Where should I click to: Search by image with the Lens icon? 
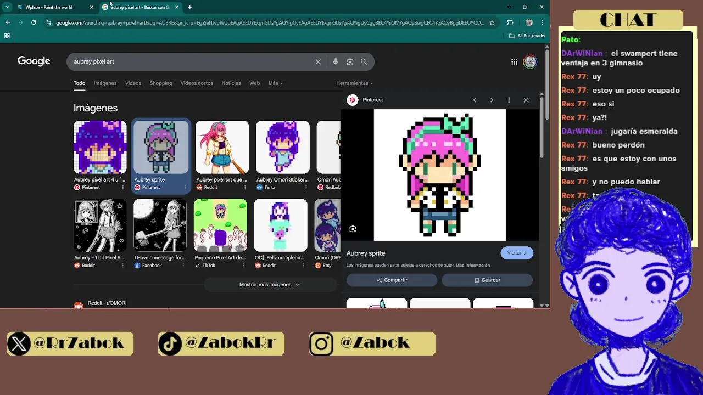pyautogui.click(x=350, y=61)
